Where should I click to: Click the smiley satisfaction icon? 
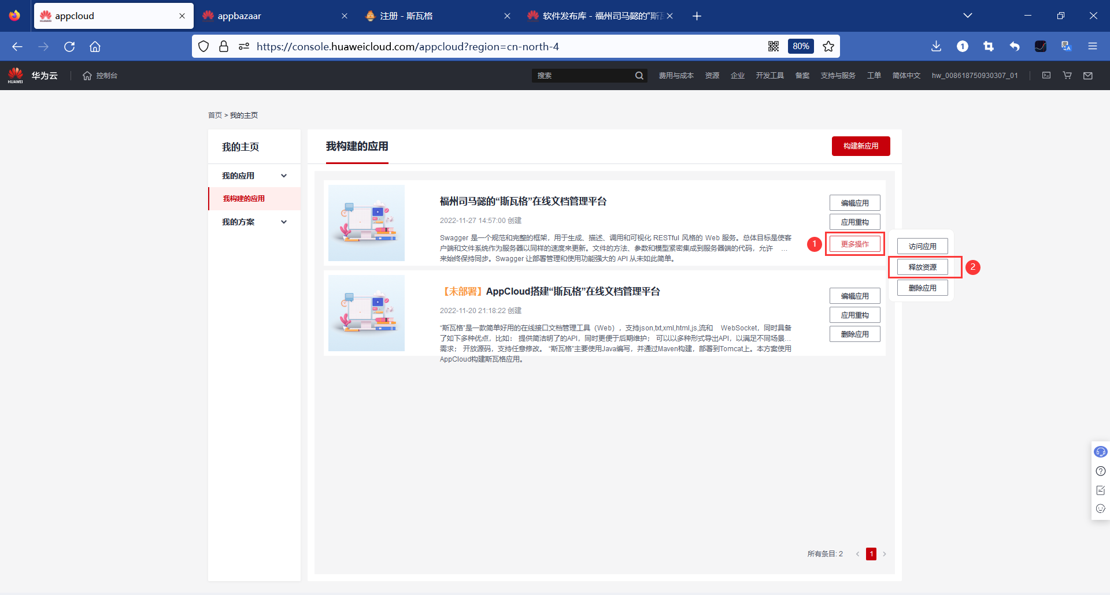coord(1101,509)
